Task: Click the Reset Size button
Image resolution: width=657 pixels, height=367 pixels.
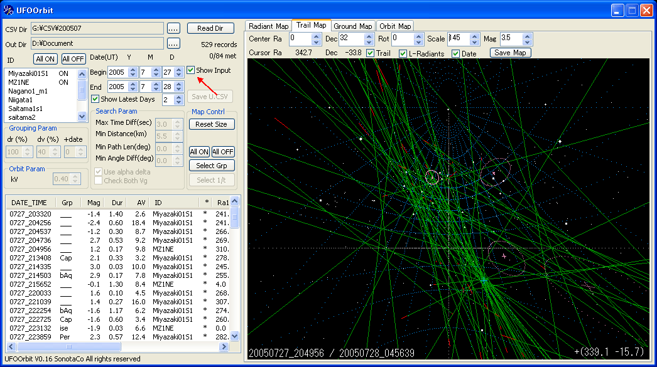Action: pyautogui.click(x=212, y=124)
